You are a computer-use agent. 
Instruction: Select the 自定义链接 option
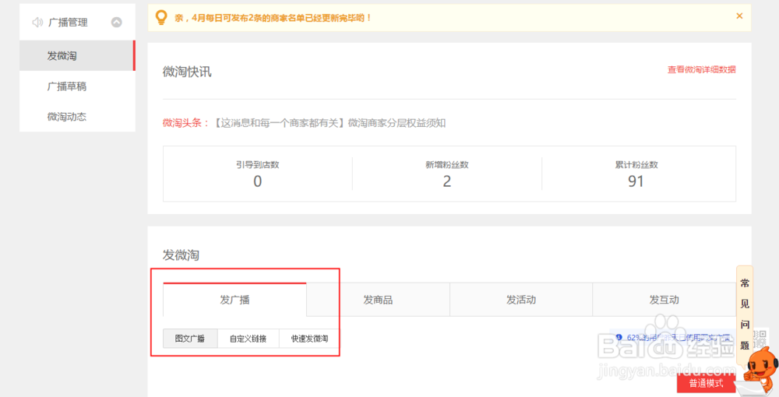[248, 339]
